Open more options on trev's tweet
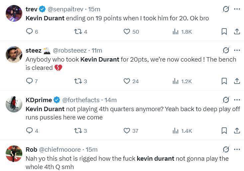This screenshot has width=244, height=171. (x=237, y=9)
